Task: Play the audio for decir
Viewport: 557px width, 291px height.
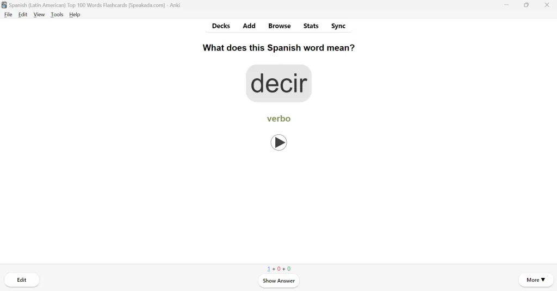Action: (x=278, y=143)
